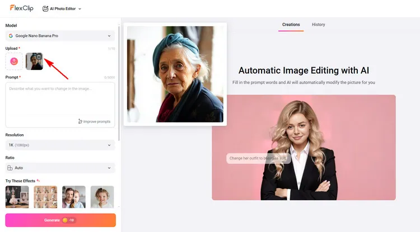
Task: Click the left panel scrollbar
Action: point(119,83)
